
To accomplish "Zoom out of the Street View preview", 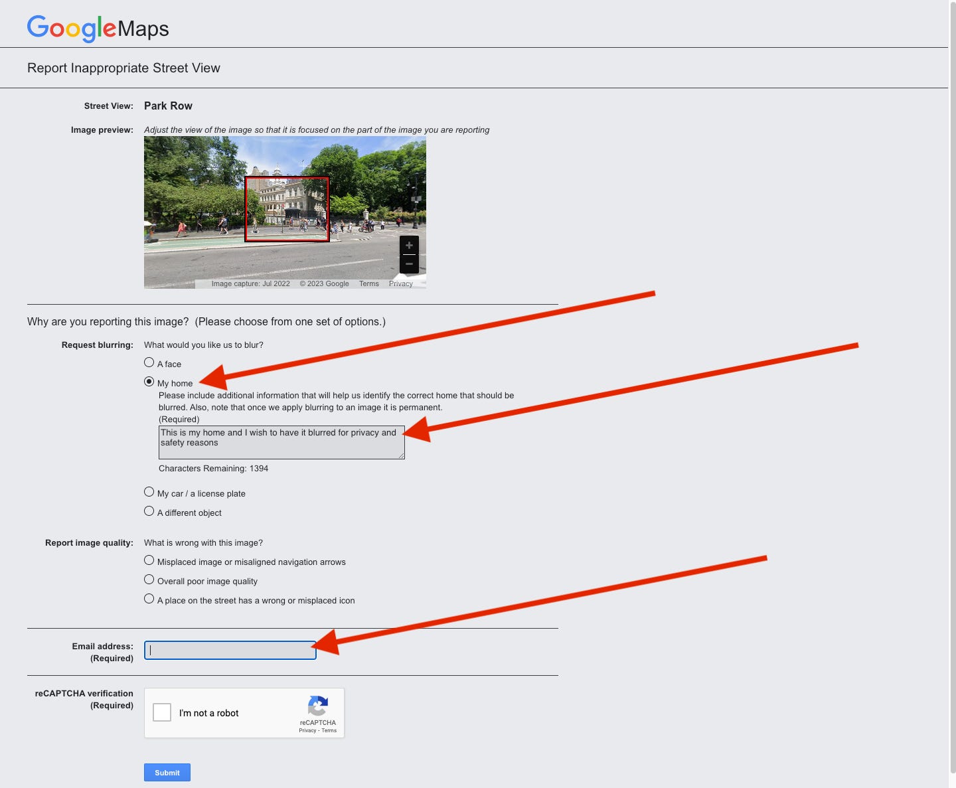I will point(409,264).
